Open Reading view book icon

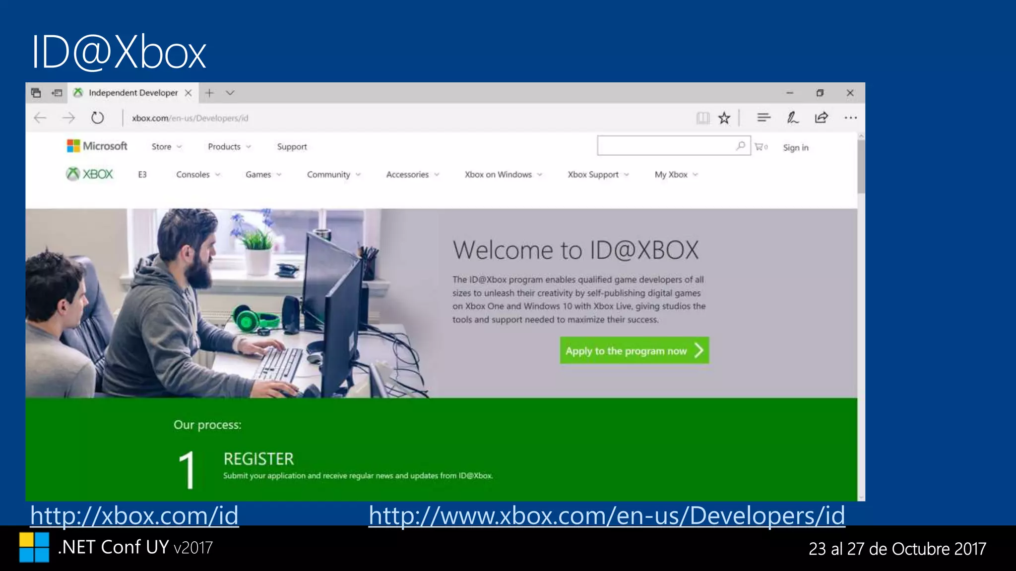[702, 118]
